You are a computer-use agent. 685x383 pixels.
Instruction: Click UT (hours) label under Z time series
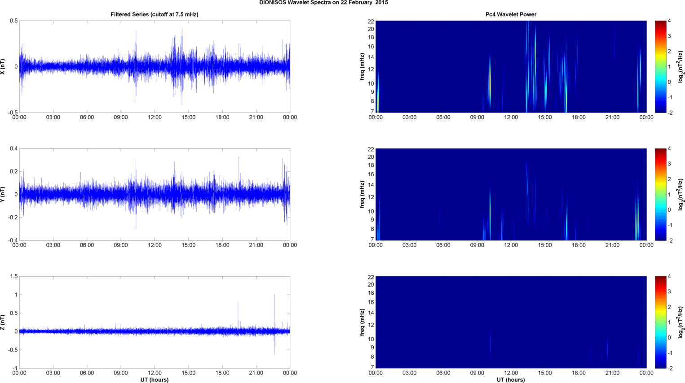click(154, 379)
